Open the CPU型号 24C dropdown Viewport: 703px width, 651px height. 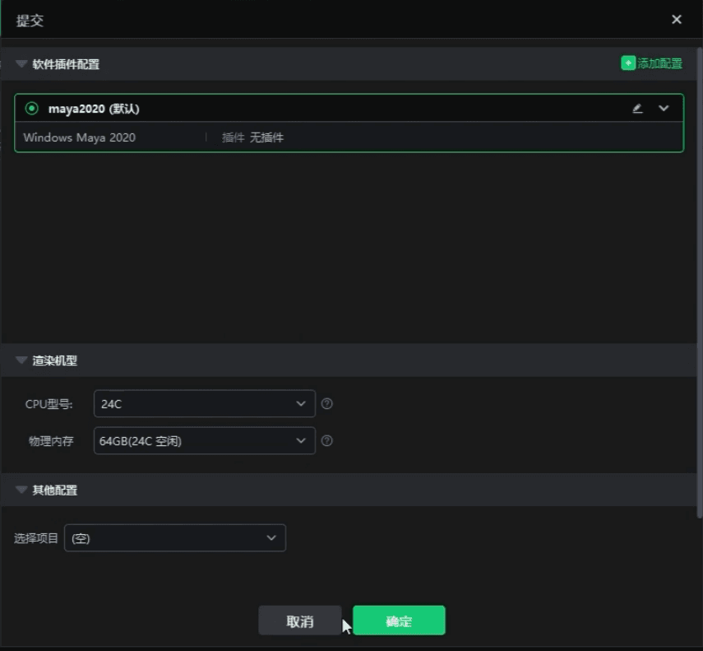[x=204, y=404]
